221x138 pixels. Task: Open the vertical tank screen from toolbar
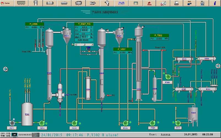tap(36, 3)
